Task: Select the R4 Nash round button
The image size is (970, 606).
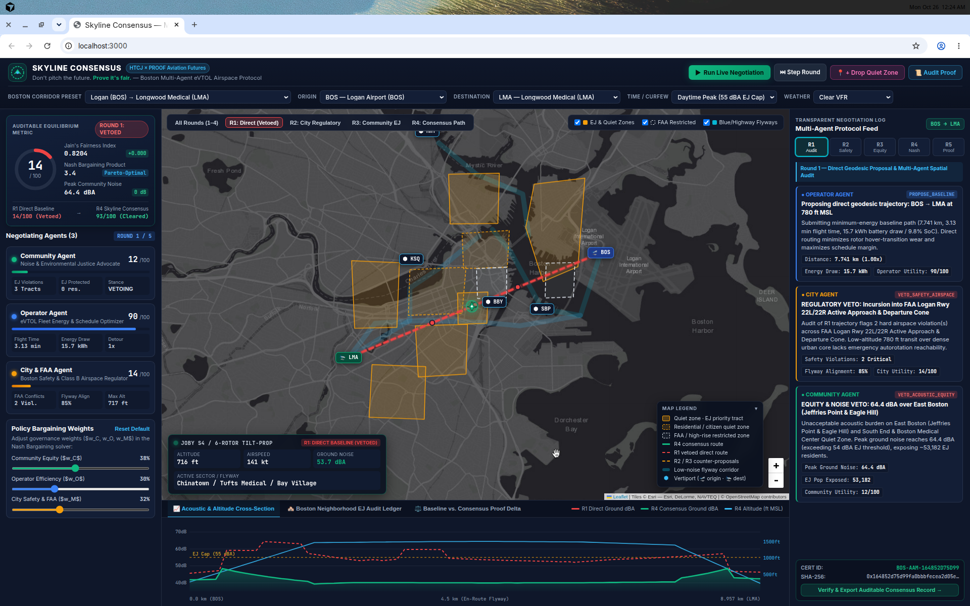Action: (x=914, y=147)
